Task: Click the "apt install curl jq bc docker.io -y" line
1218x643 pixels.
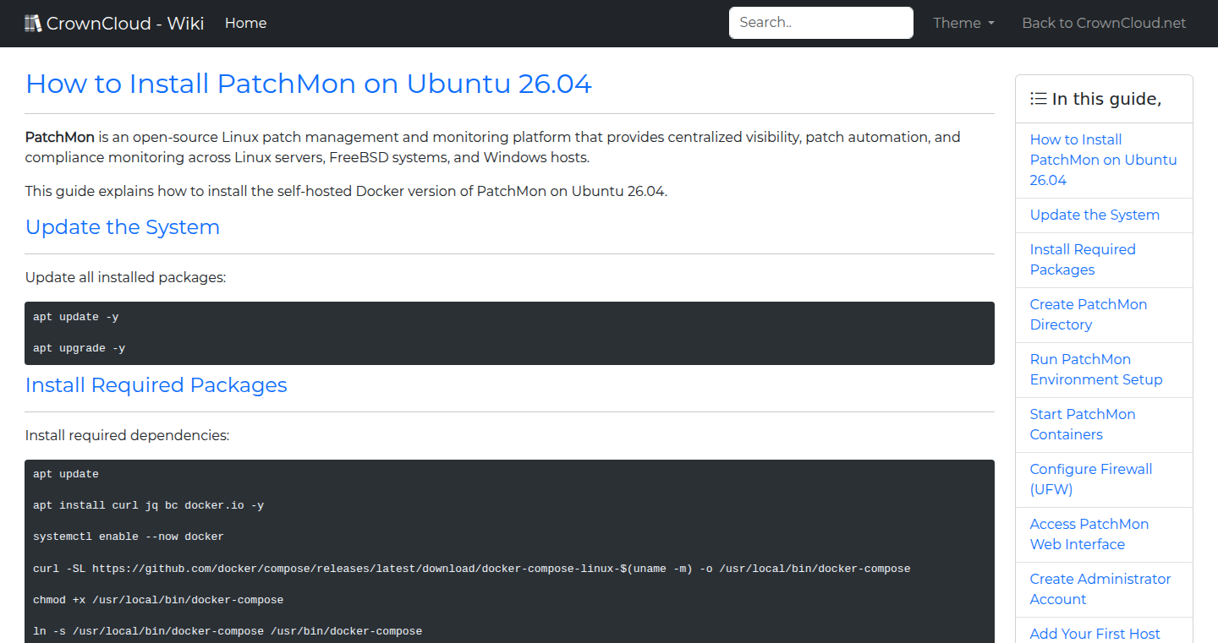Action: point(149,505)
